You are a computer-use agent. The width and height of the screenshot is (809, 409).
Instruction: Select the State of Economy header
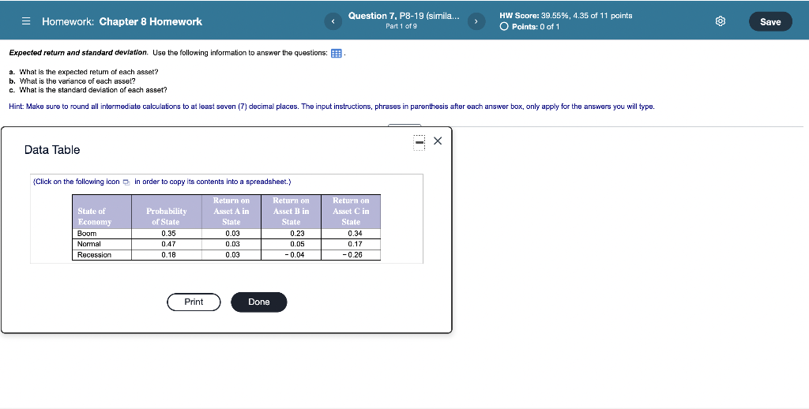95,216
